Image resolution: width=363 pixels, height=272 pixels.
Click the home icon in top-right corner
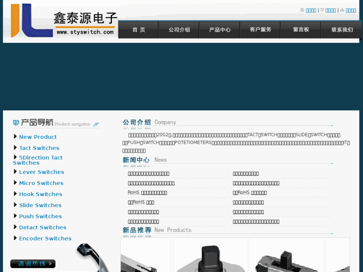[x=302, y=10]
